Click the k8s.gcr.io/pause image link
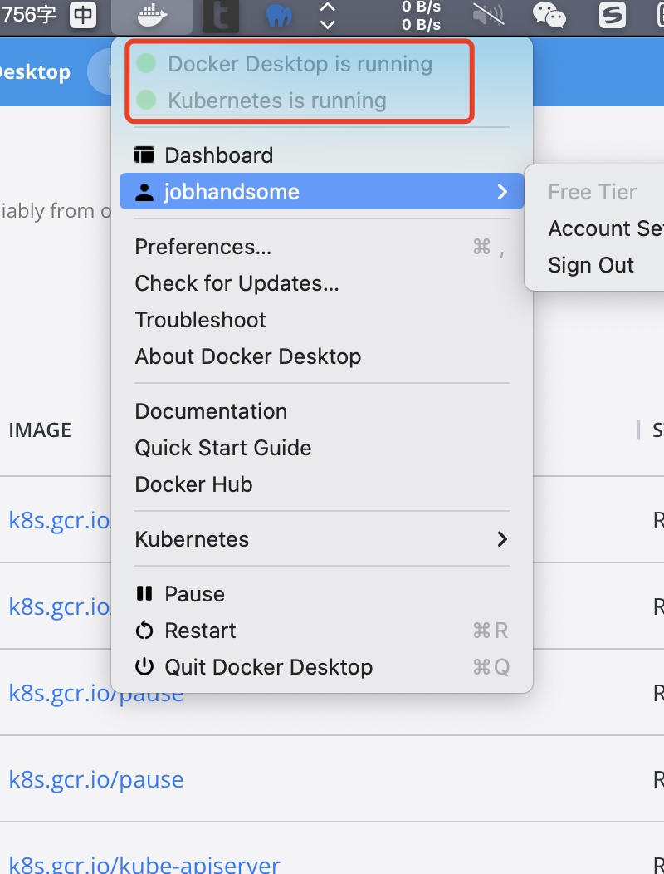 coord(96,779)
